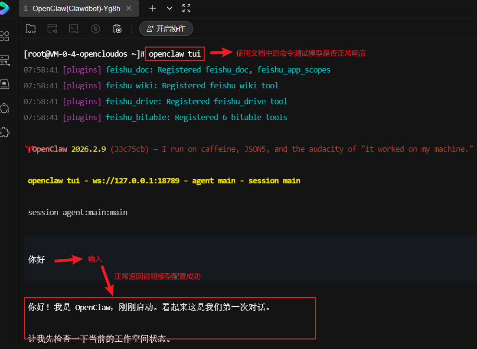Screen dimensions: 477x349
Task: Click the 开启协作 collaboration button
Action: click(x=166, y=29)
